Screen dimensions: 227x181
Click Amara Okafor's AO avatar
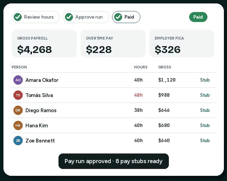point(18,80)
